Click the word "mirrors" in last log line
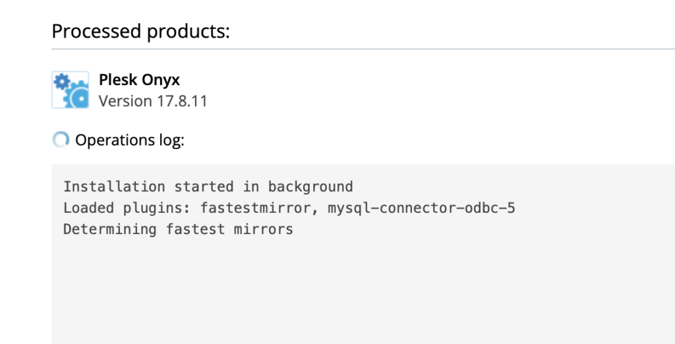Screen dimensions: 675x344 [264, 229]
